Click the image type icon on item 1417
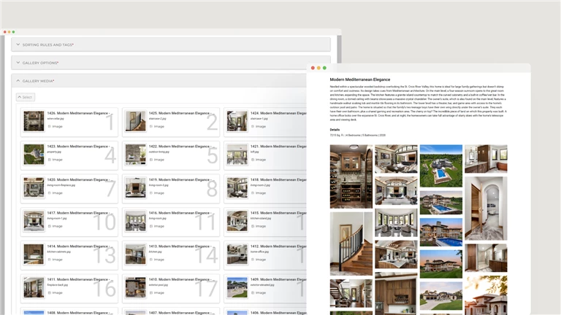 click(50, 226)
